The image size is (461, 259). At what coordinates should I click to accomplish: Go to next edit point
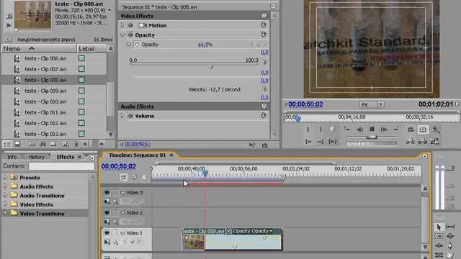[x=395, y=129]
